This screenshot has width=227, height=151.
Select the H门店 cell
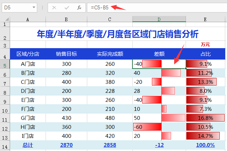28,127
